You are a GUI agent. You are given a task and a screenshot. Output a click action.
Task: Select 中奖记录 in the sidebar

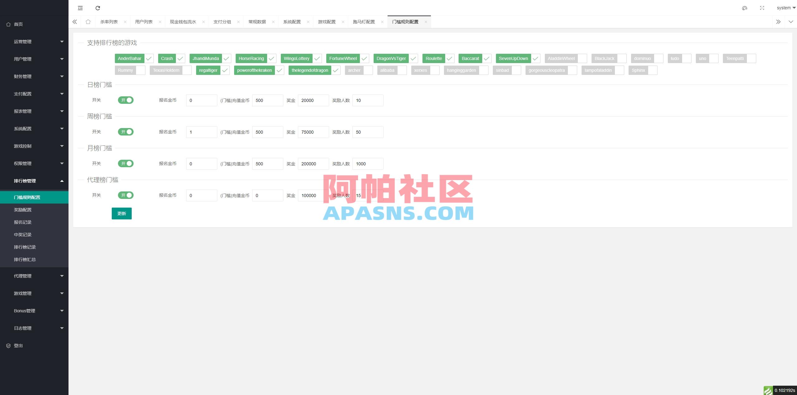(x=22, y=234)
